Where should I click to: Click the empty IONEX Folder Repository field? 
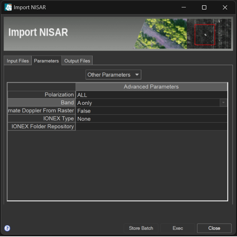pos(151,127)
